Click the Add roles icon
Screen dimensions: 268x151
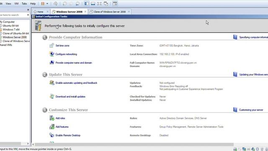(x=52, y=118)
